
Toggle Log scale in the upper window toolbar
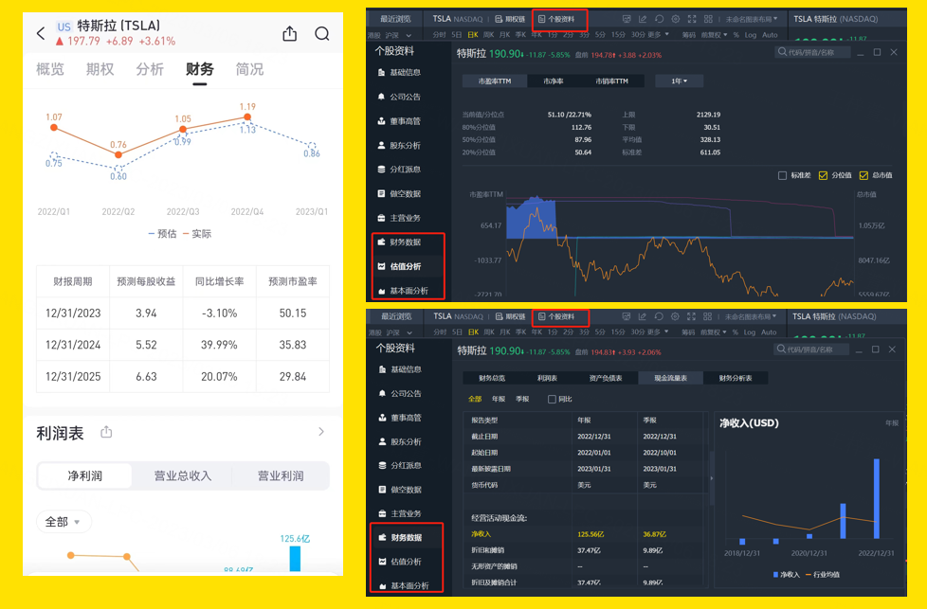(751, 35)
